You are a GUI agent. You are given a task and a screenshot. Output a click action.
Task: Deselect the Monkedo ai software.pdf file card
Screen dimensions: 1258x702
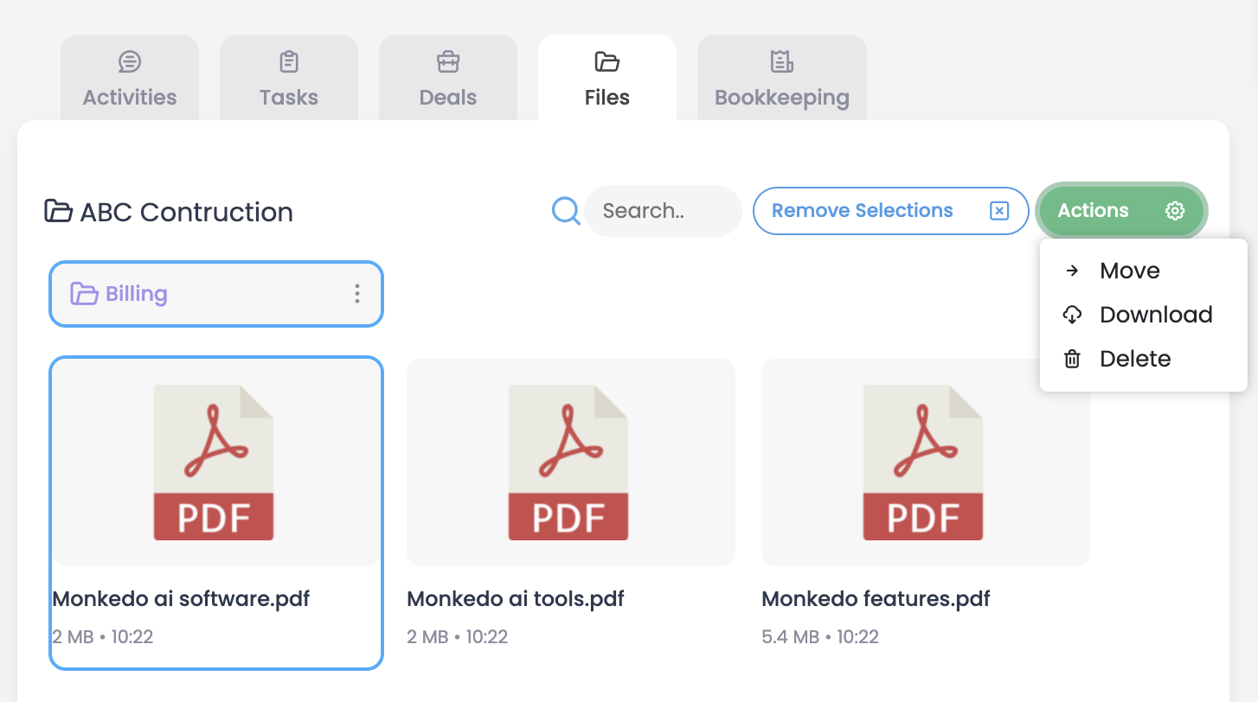[215, 512]
